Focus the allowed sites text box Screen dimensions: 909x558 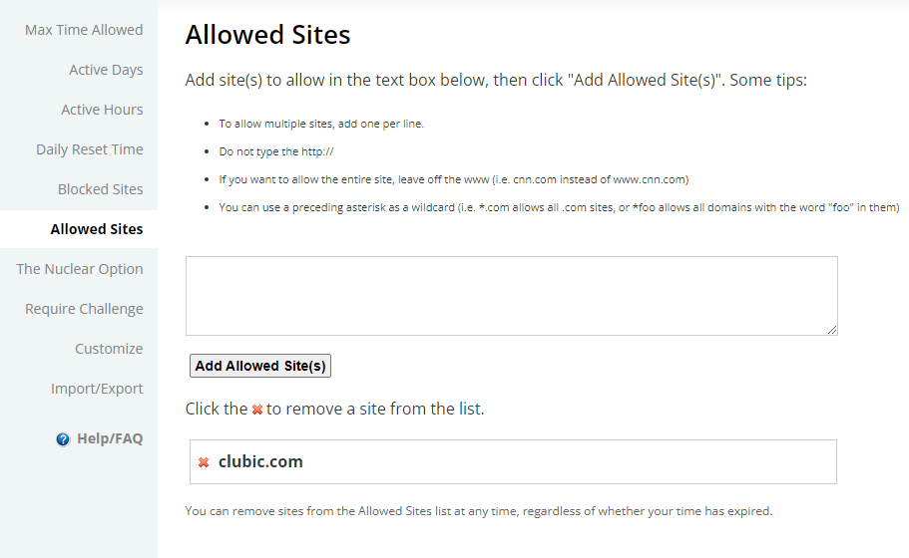tap(511, 296)
